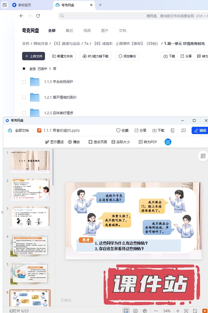Zoom out with the minus icon
This screenshot has height=313, width=208.
[156, 311]
